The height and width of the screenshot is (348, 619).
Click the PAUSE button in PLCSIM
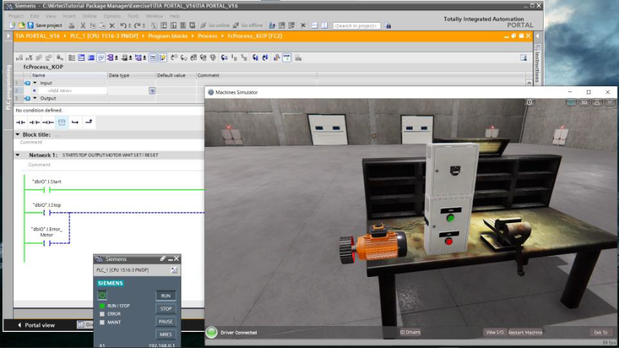[166, 322]
